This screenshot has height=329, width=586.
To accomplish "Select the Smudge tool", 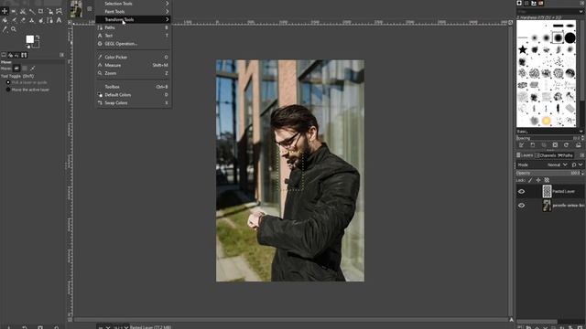I will pos(40,20).
